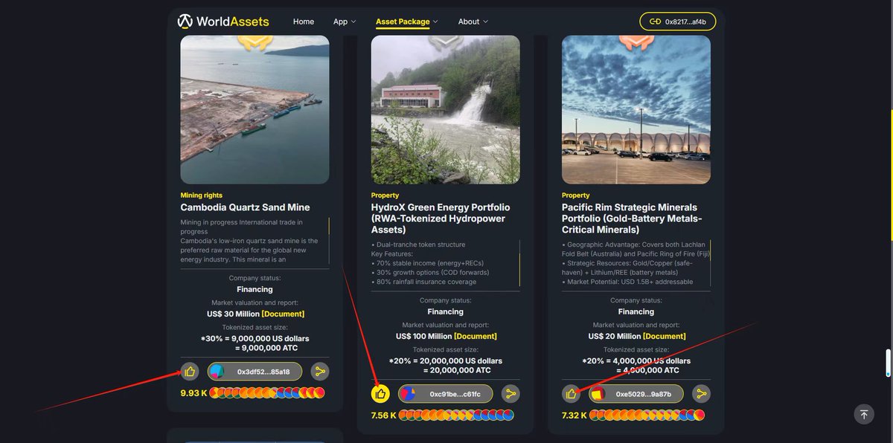Expand the App dropdown menu
The height and width of the screenshot is (443, 893).
[x=345, y=22]
